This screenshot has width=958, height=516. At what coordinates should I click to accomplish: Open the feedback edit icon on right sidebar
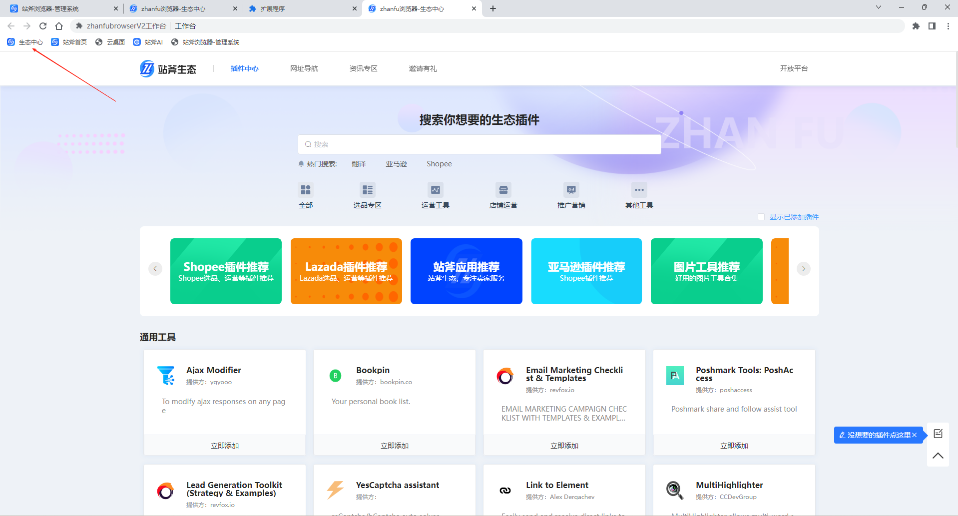click(938, 434)
